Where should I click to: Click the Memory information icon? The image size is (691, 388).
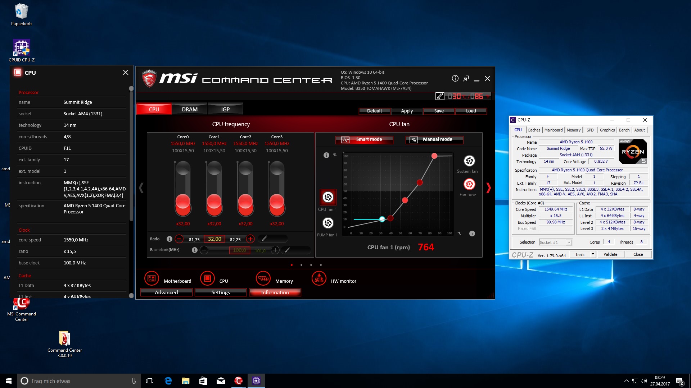click(263, 278)
